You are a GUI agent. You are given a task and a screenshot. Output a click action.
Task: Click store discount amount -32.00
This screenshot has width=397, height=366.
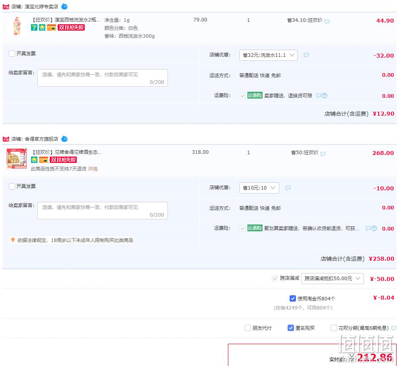tap(383, 56)
